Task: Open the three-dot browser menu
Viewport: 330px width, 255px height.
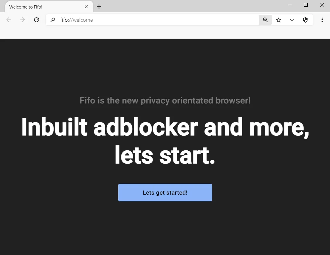Action: (322, 20)
